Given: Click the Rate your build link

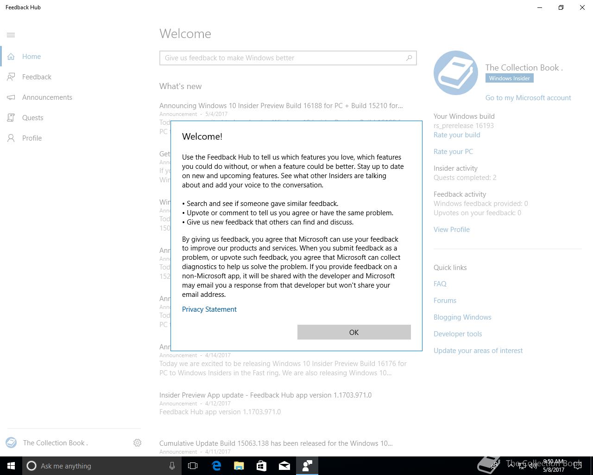Looking at the screenshot, I should coord(457,135).
